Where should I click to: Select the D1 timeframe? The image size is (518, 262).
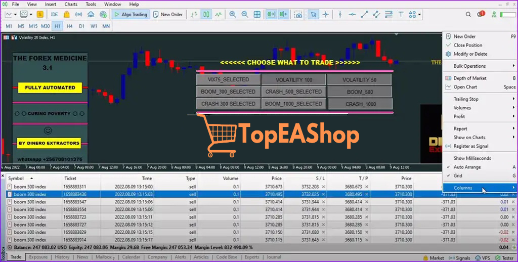click(x=81, y=26)
